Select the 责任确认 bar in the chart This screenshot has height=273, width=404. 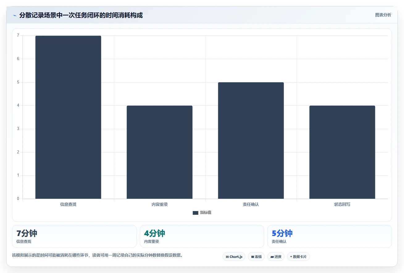point(251,141)
